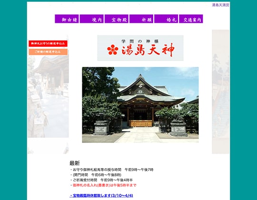The image size is (257, 200).
Task: Click the 学問の神様 caption text
Action: click(140, 41)
